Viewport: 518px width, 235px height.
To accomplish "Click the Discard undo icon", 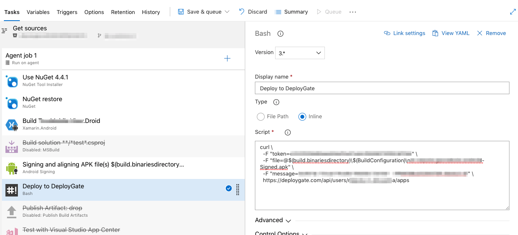I will pyautogui.click(x=242, y=12).
